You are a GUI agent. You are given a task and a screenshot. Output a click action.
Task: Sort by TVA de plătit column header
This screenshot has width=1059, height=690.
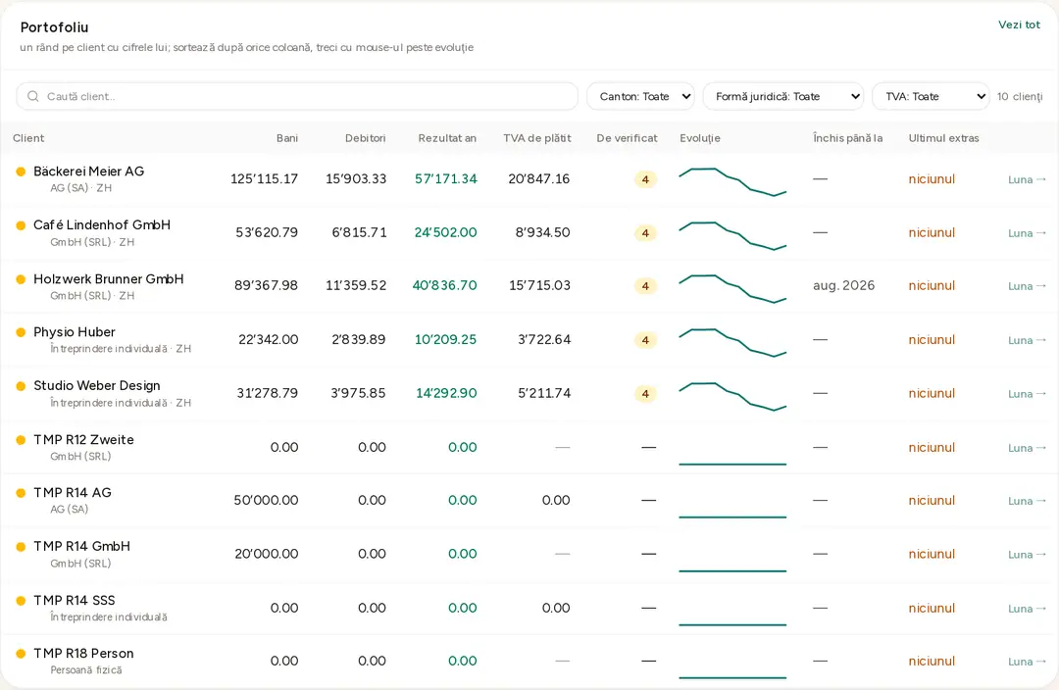537,138
